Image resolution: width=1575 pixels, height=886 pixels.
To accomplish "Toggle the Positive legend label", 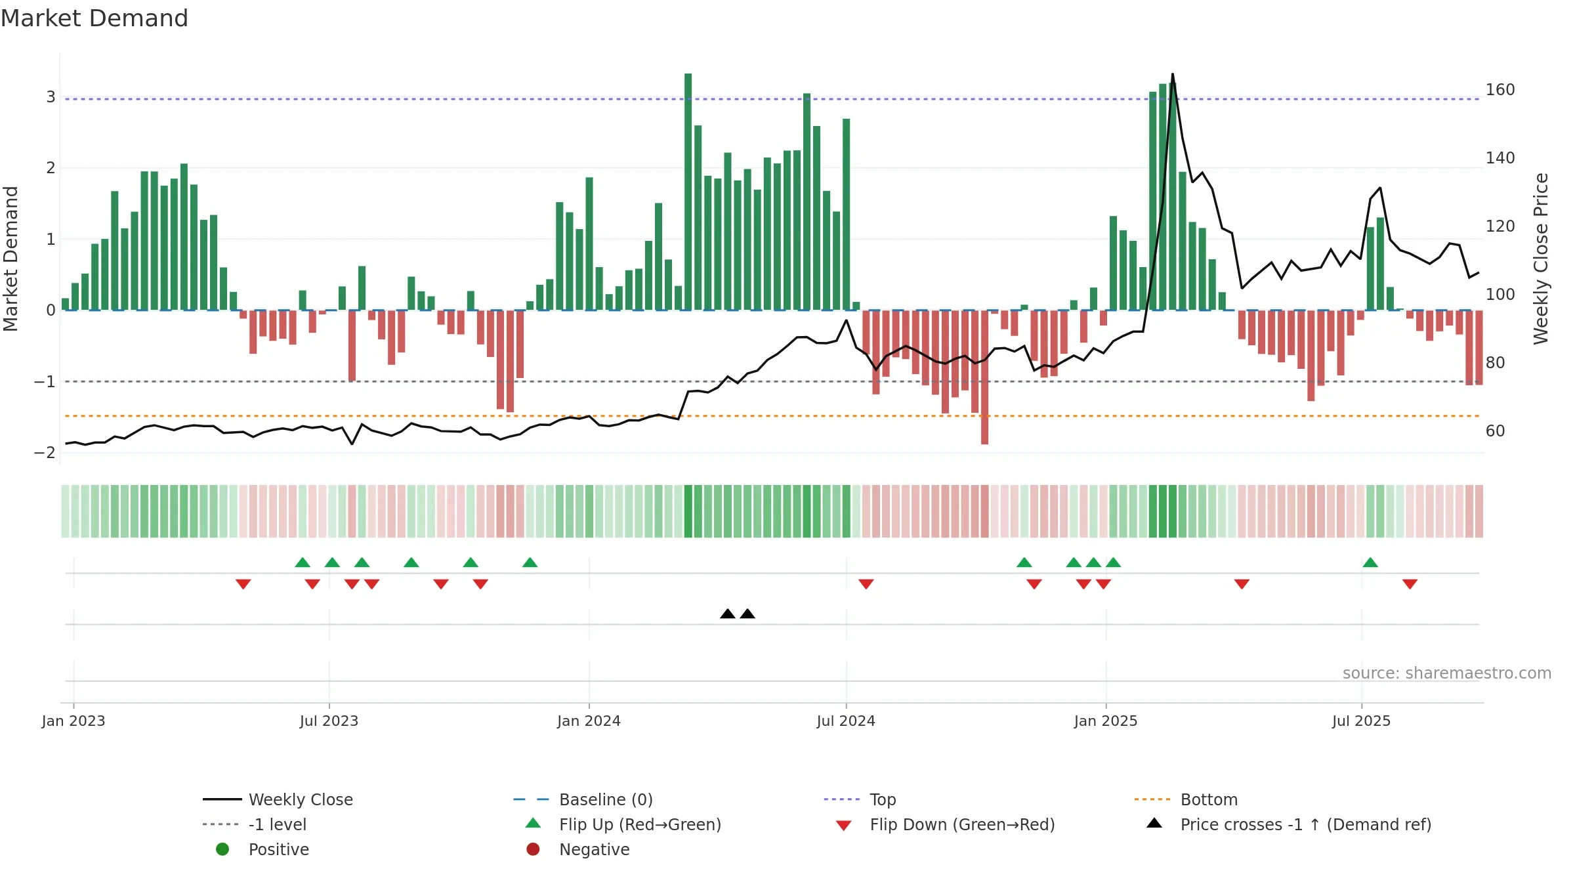I will point(278,849).
